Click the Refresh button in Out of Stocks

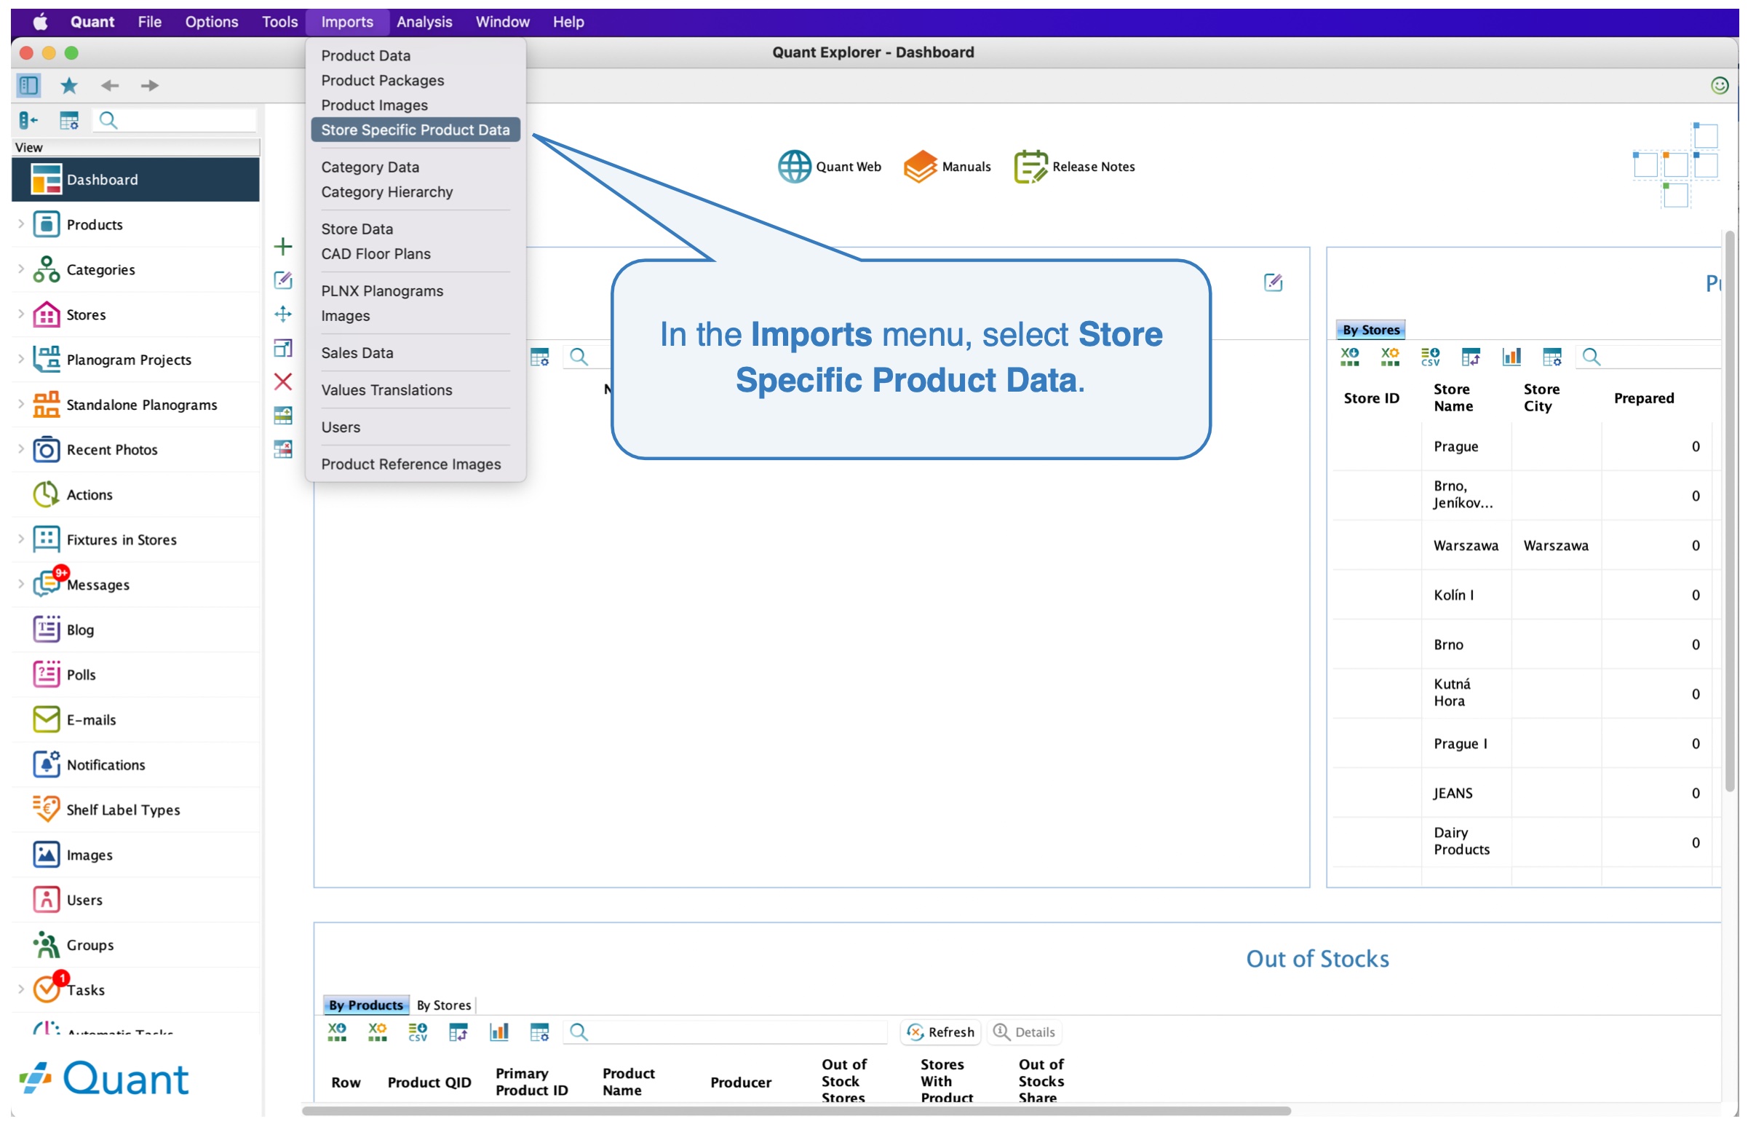[x=941, y=1033]
